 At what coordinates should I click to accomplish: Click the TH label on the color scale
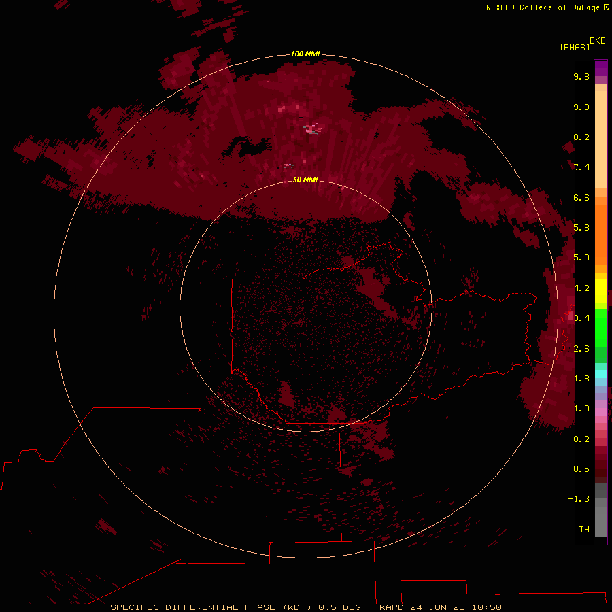584,530
